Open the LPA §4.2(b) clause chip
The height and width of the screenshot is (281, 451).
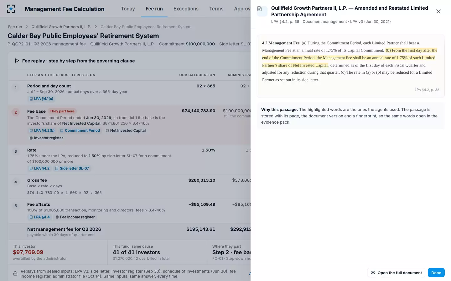point(42,131)
